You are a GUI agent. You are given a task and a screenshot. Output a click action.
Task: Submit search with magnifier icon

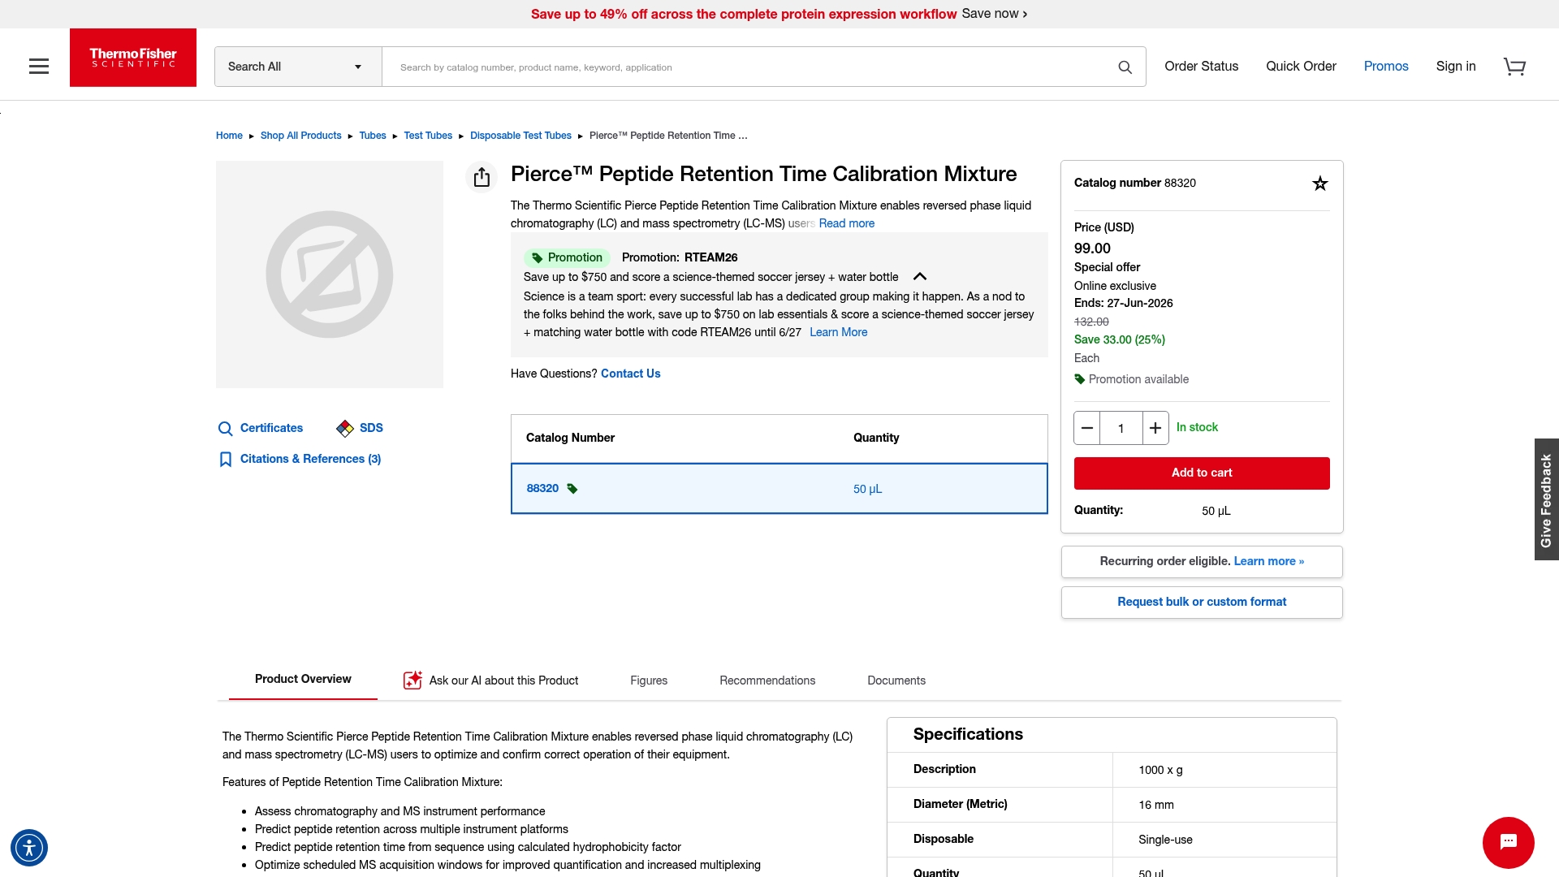pos(1125,67)
